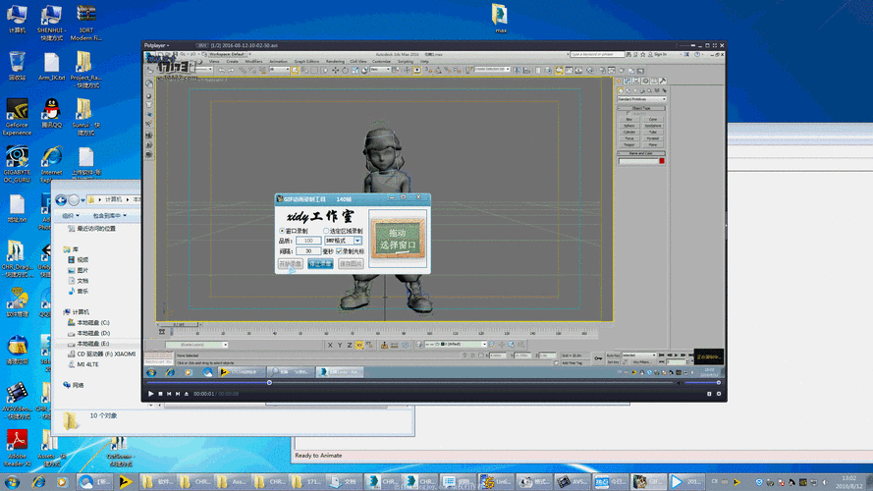The height and width of the screenshot is (491, 873).
Task: Select the Internet Explorer desktop icon
Action: pyautogui.click(x=52, y=164)
